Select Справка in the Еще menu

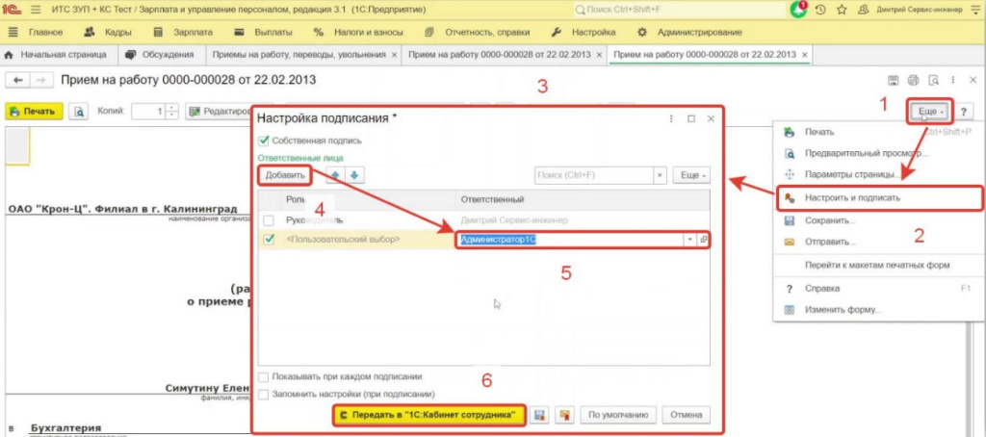click(879, 289)
